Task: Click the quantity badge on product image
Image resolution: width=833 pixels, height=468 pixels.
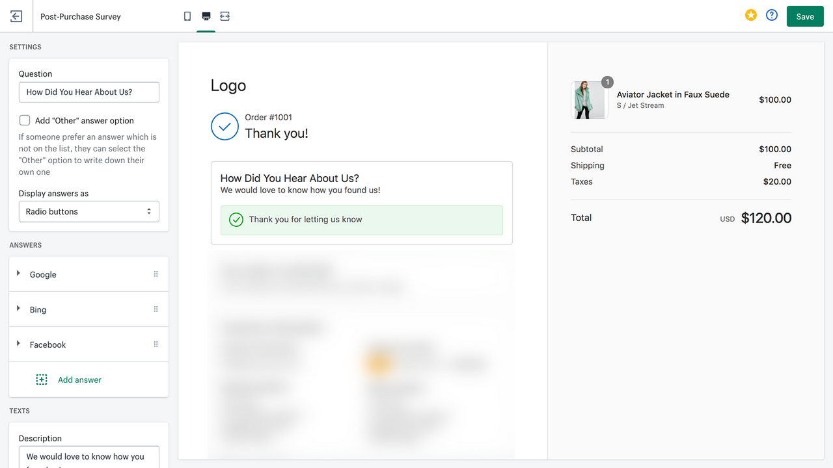Action: tap(607, 82)
